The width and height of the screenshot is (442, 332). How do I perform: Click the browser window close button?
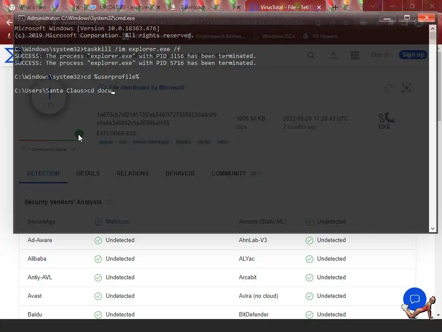432,6
